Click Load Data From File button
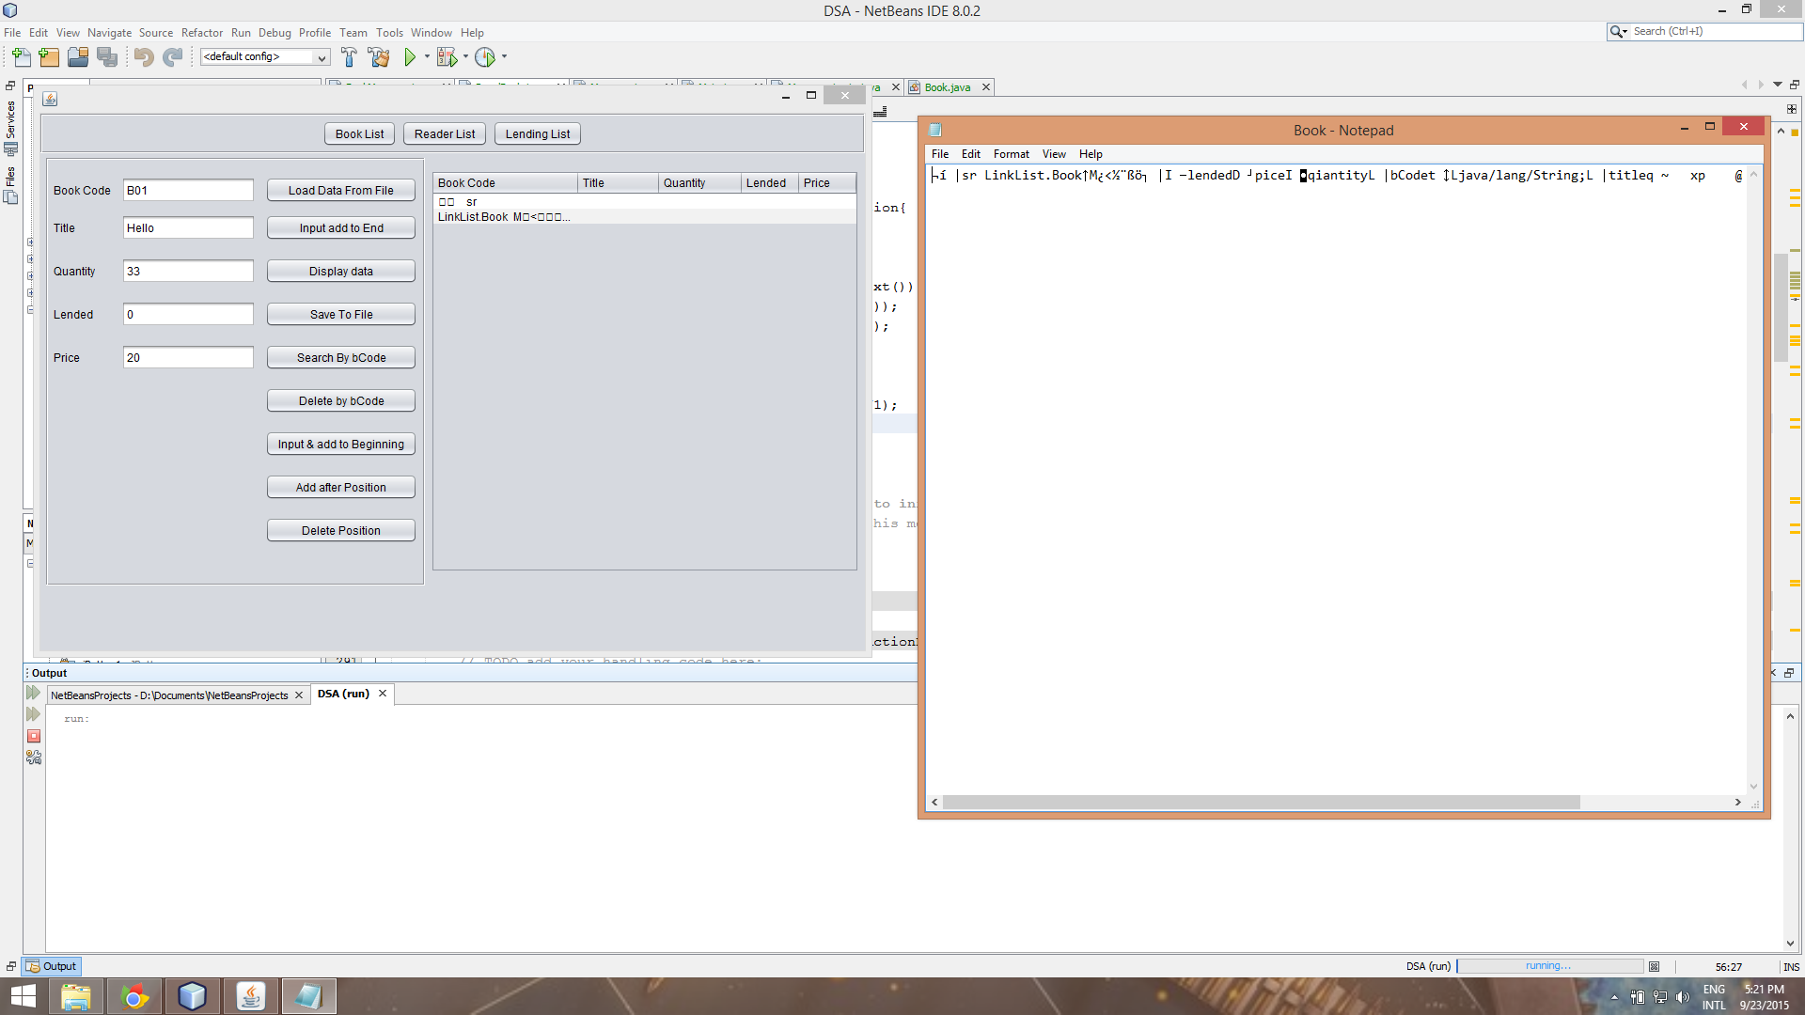The width and height of the screenshot is (1805, 1015). tap(341, 190)
